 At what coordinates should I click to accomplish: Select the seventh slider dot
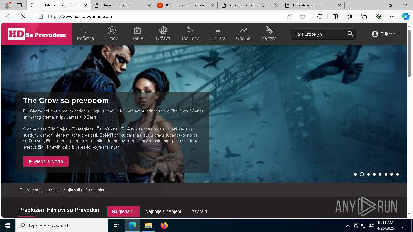(x=392, y=174)
